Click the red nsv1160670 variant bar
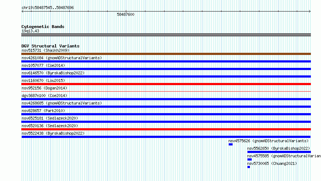The image size is (321, 181). tap(166, 84)
